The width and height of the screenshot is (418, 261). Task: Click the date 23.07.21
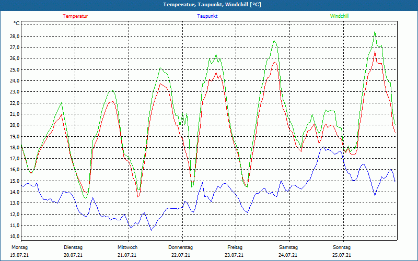234,255
